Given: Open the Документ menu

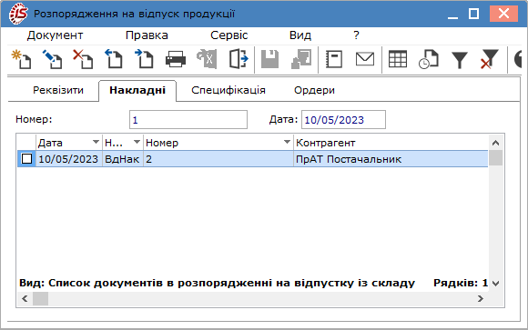Looking at the screenshot, I should click(x=55, y=35).
